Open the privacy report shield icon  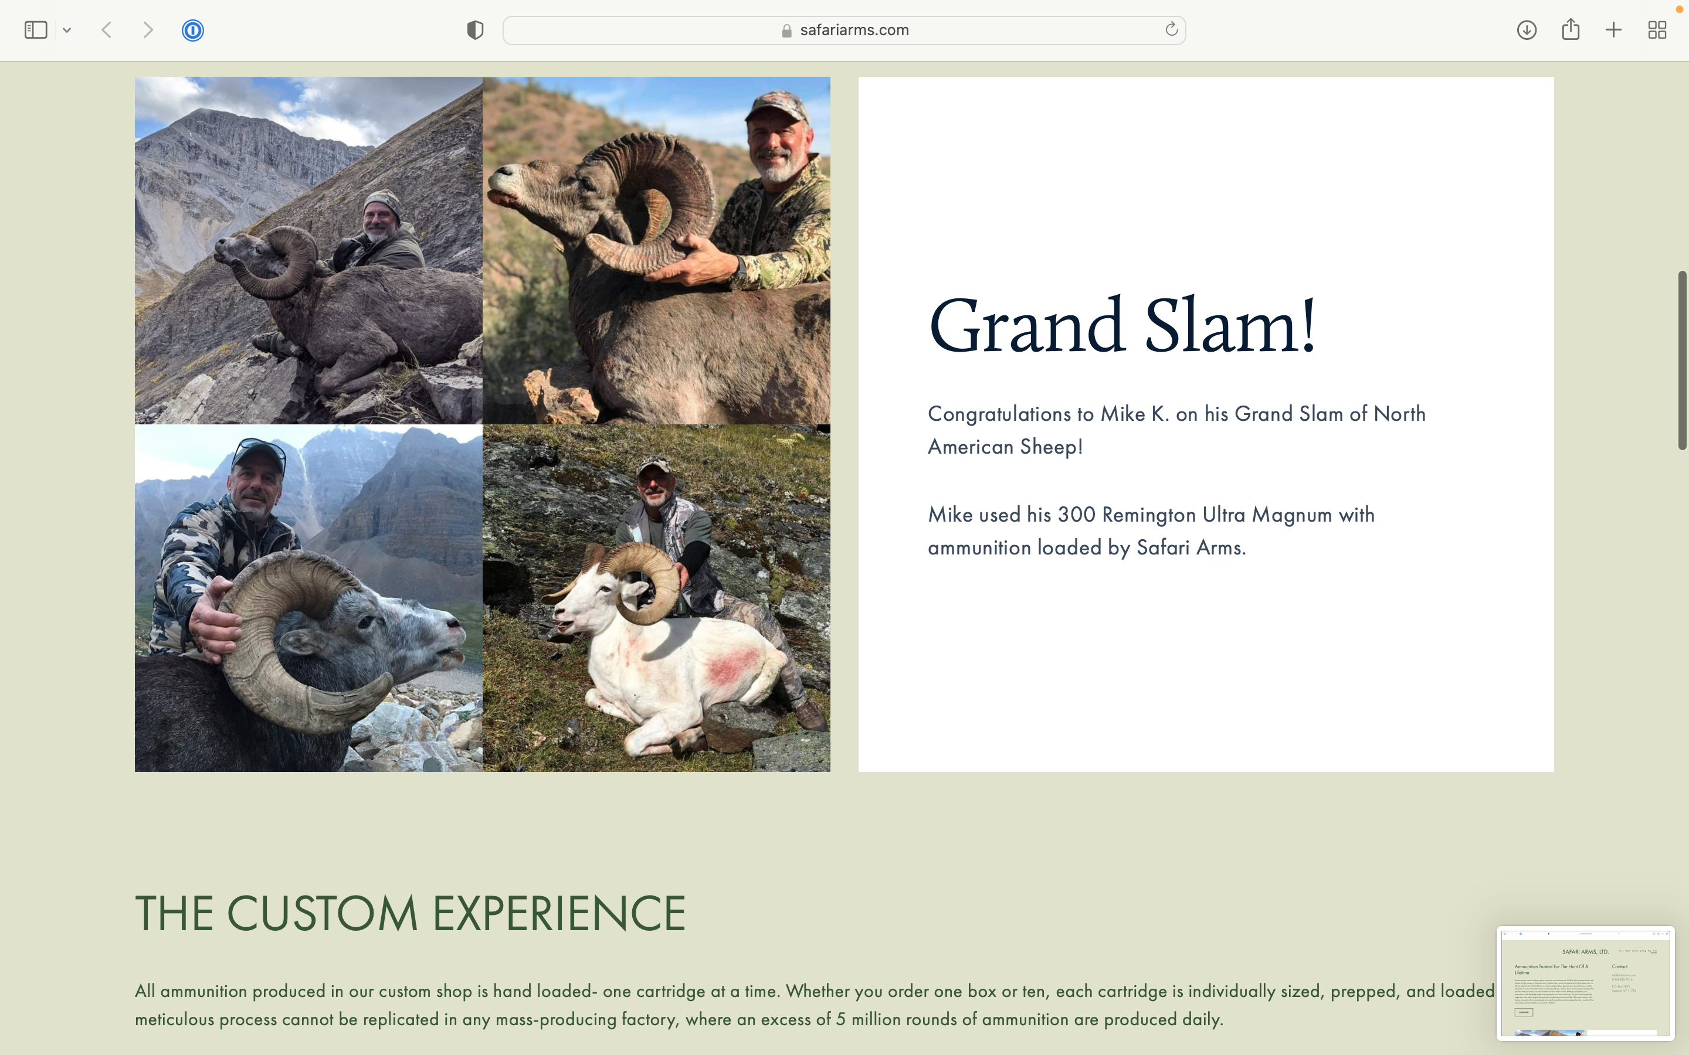click(475, 30)
